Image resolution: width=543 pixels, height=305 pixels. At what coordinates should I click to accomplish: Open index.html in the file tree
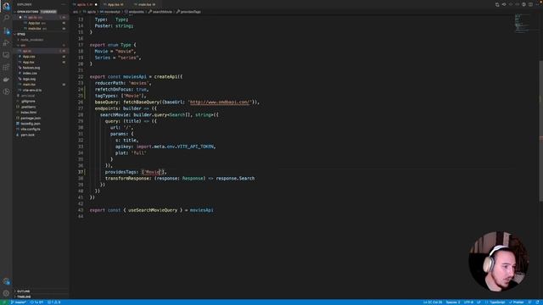point(28,113)
